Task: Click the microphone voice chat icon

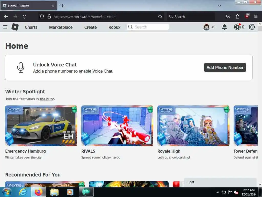Action: [21, 67]
